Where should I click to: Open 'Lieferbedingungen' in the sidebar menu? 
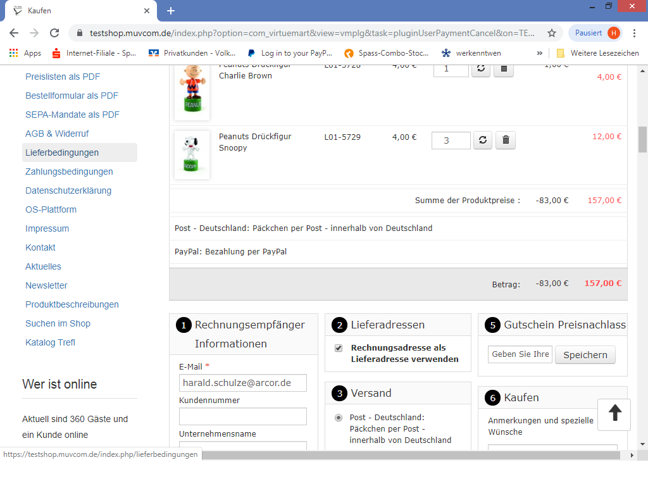62,153
